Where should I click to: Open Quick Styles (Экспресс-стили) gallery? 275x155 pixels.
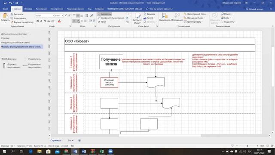pos(137,19)
